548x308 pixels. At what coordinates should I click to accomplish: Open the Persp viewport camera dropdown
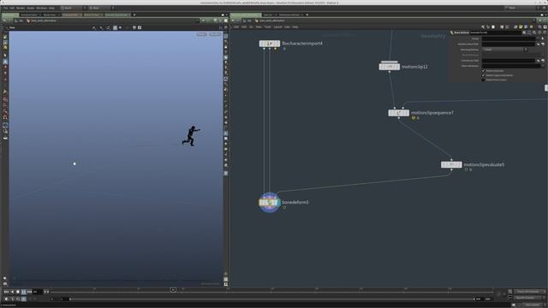(201, 34)
